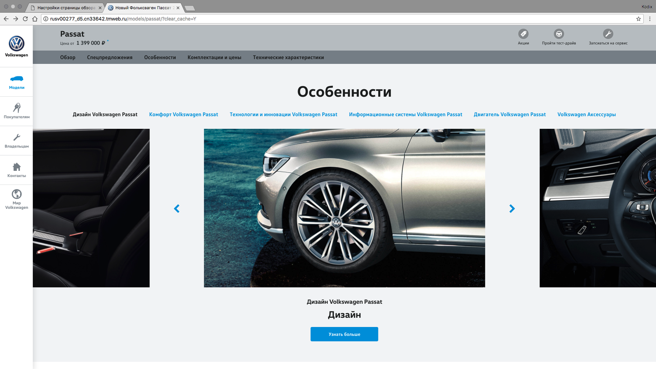Screen dimensions: 656x369
Task: Click the price 1 399 000 ₽ text
Action: click(x=91, y=43)
